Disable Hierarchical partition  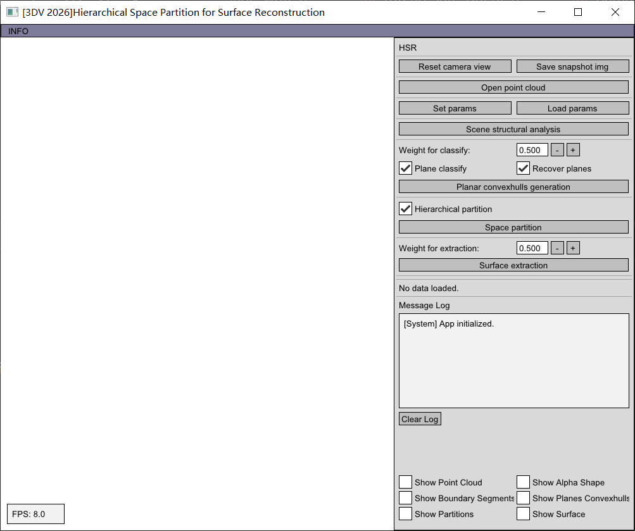coord(405,209)
